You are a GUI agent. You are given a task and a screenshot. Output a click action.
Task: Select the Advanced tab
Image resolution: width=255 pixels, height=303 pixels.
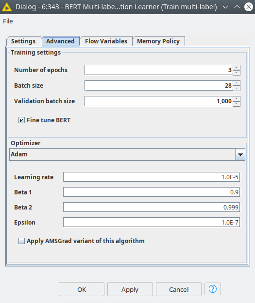click(60, 41)
